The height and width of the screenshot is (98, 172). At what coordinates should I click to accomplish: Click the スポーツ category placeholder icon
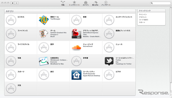pyautogui.click(x=11, y=75)
